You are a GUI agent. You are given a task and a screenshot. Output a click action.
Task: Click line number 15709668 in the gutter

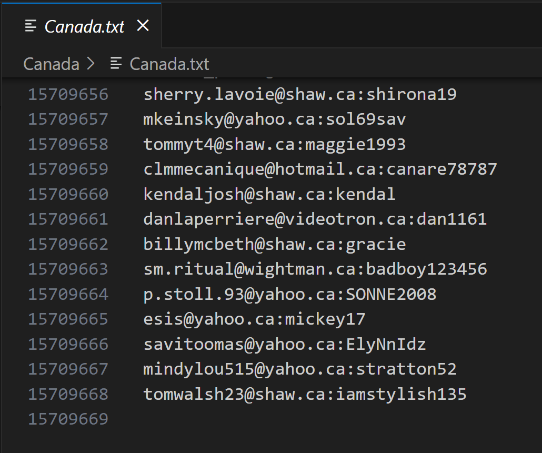point(68,395)
